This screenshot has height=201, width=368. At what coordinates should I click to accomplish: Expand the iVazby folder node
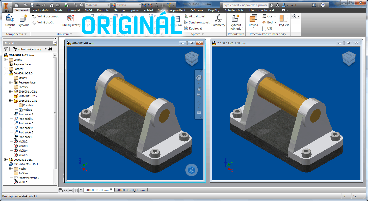(x=10, y=169)
